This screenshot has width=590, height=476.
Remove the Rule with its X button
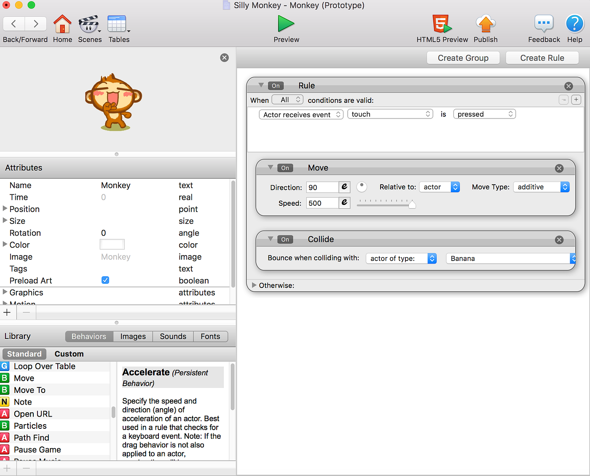569,86
